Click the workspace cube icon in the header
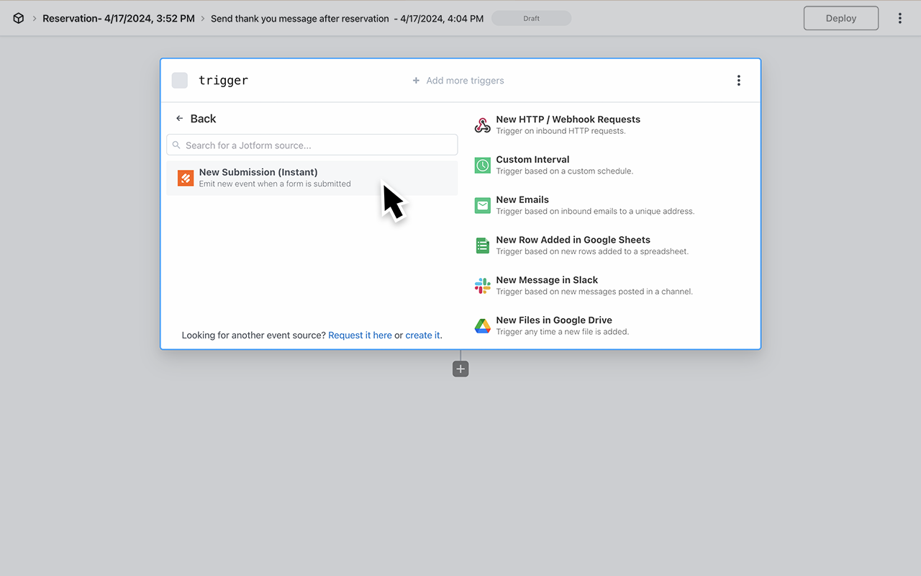The width and height of the screenshot is (921, 576). pyautogui.click(x=18, y=18)
